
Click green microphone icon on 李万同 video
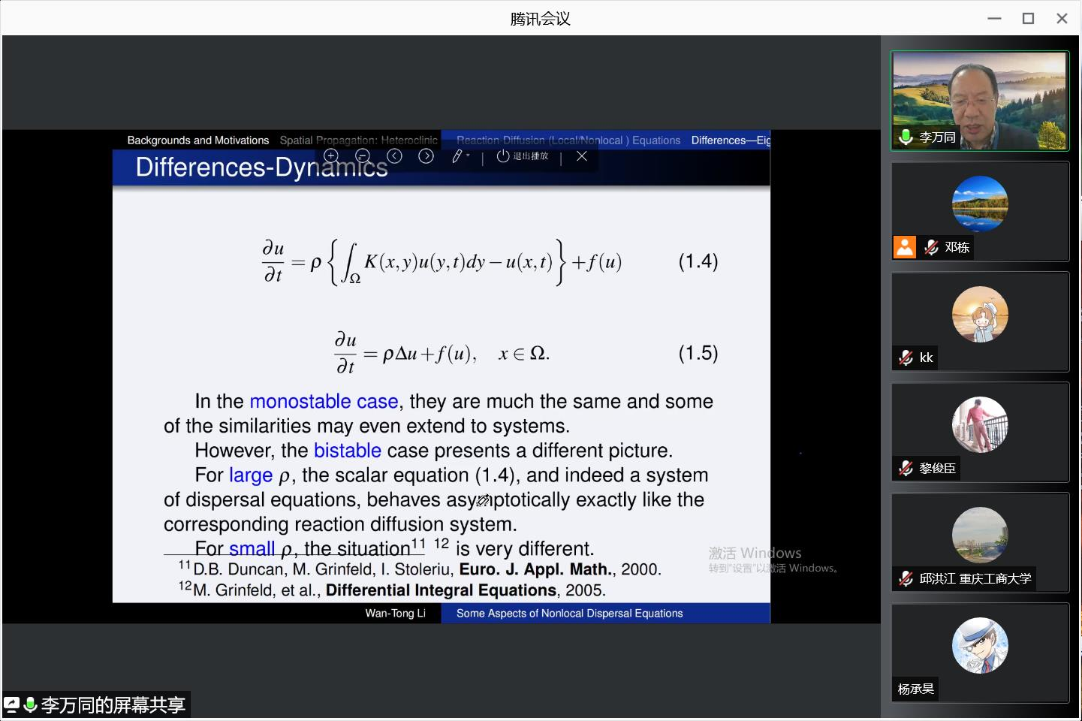point(906,137)
